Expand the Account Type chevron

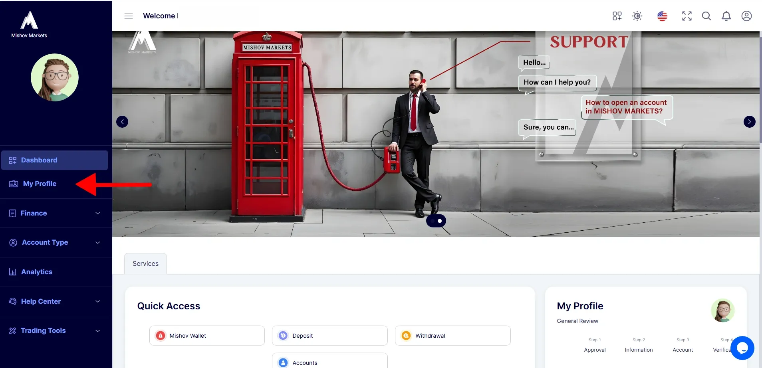(98, 243)
